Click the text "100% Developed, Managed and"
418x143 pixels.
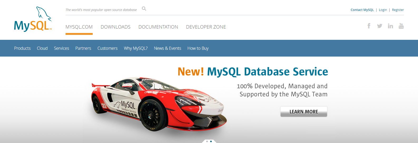[x=282, y=86]
